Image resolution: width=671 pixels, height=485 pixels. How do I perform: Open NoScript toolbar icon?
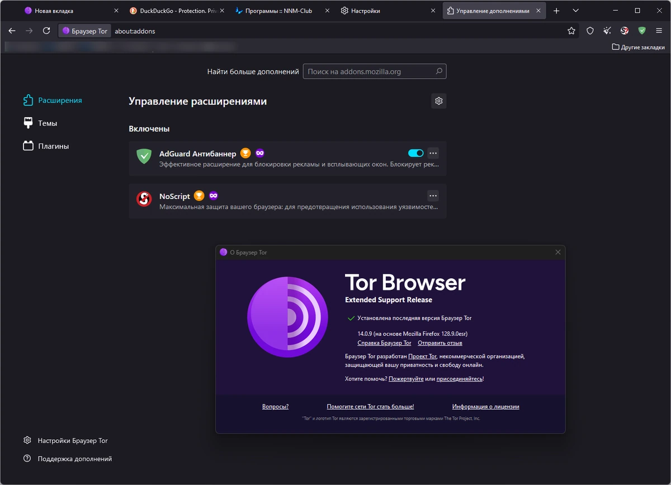point(625,31)
